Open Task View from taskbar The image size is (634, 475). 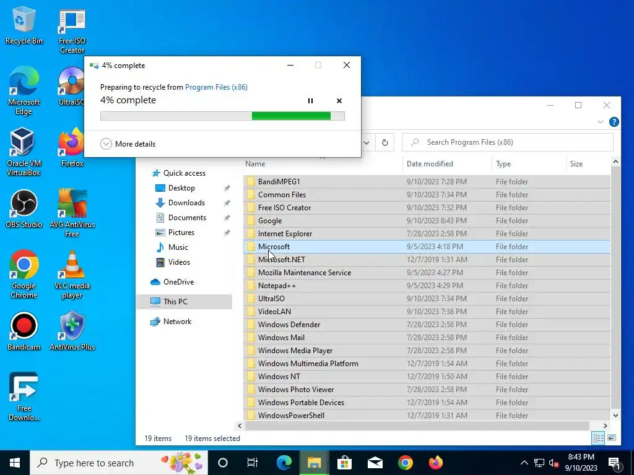[x=253, y=463]
